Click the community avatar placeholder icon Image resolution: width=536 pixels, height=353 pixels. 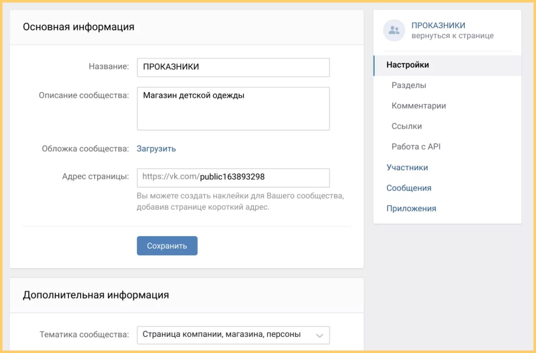[394, 30]
